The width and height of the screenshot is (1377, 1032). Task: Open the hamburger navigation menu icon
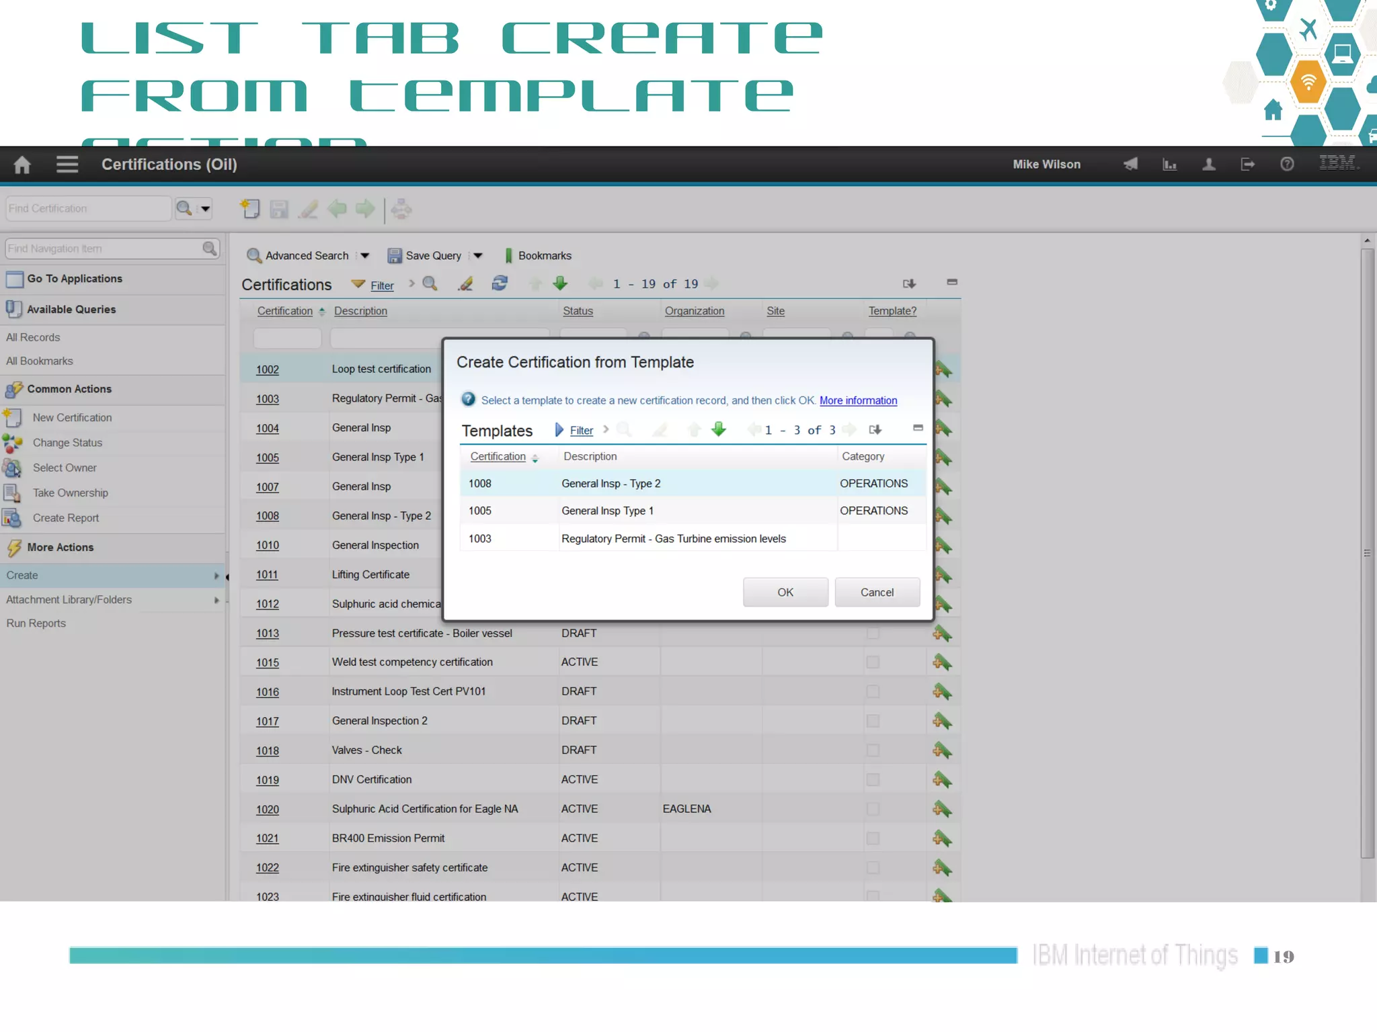(67, 165)
